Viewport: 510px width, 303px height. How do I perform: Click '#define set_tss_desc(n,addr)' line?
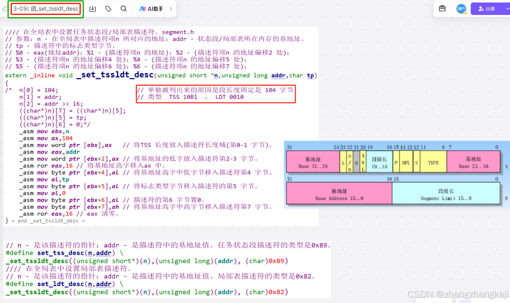tap(64, 253)
